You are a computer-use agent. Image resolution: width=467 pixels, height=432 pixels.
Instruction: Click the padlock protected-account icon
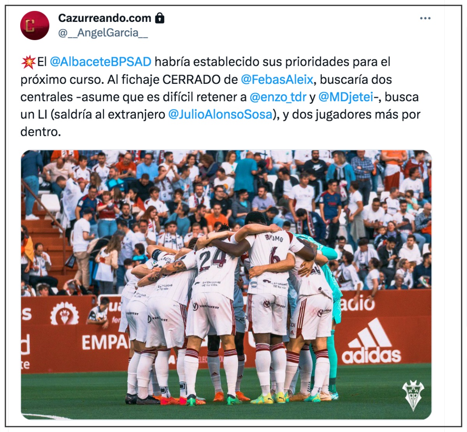pos(160,18)
